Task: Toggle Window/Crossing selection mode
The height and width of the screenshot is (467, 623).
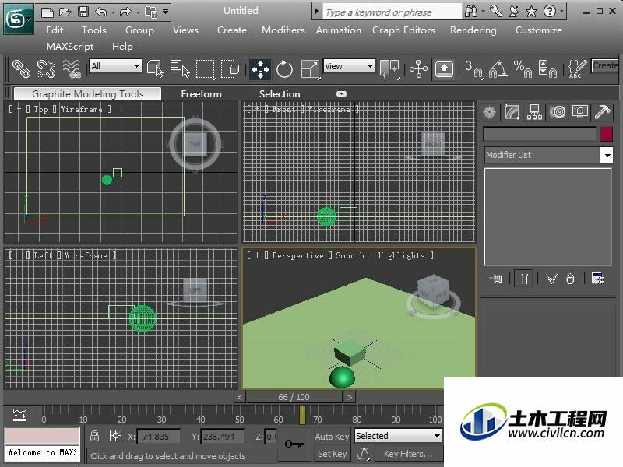Action: pos(230,68)
